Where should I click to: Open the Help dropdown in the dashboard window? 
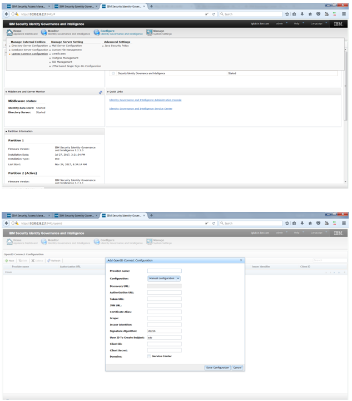click(x=299, y=23)
